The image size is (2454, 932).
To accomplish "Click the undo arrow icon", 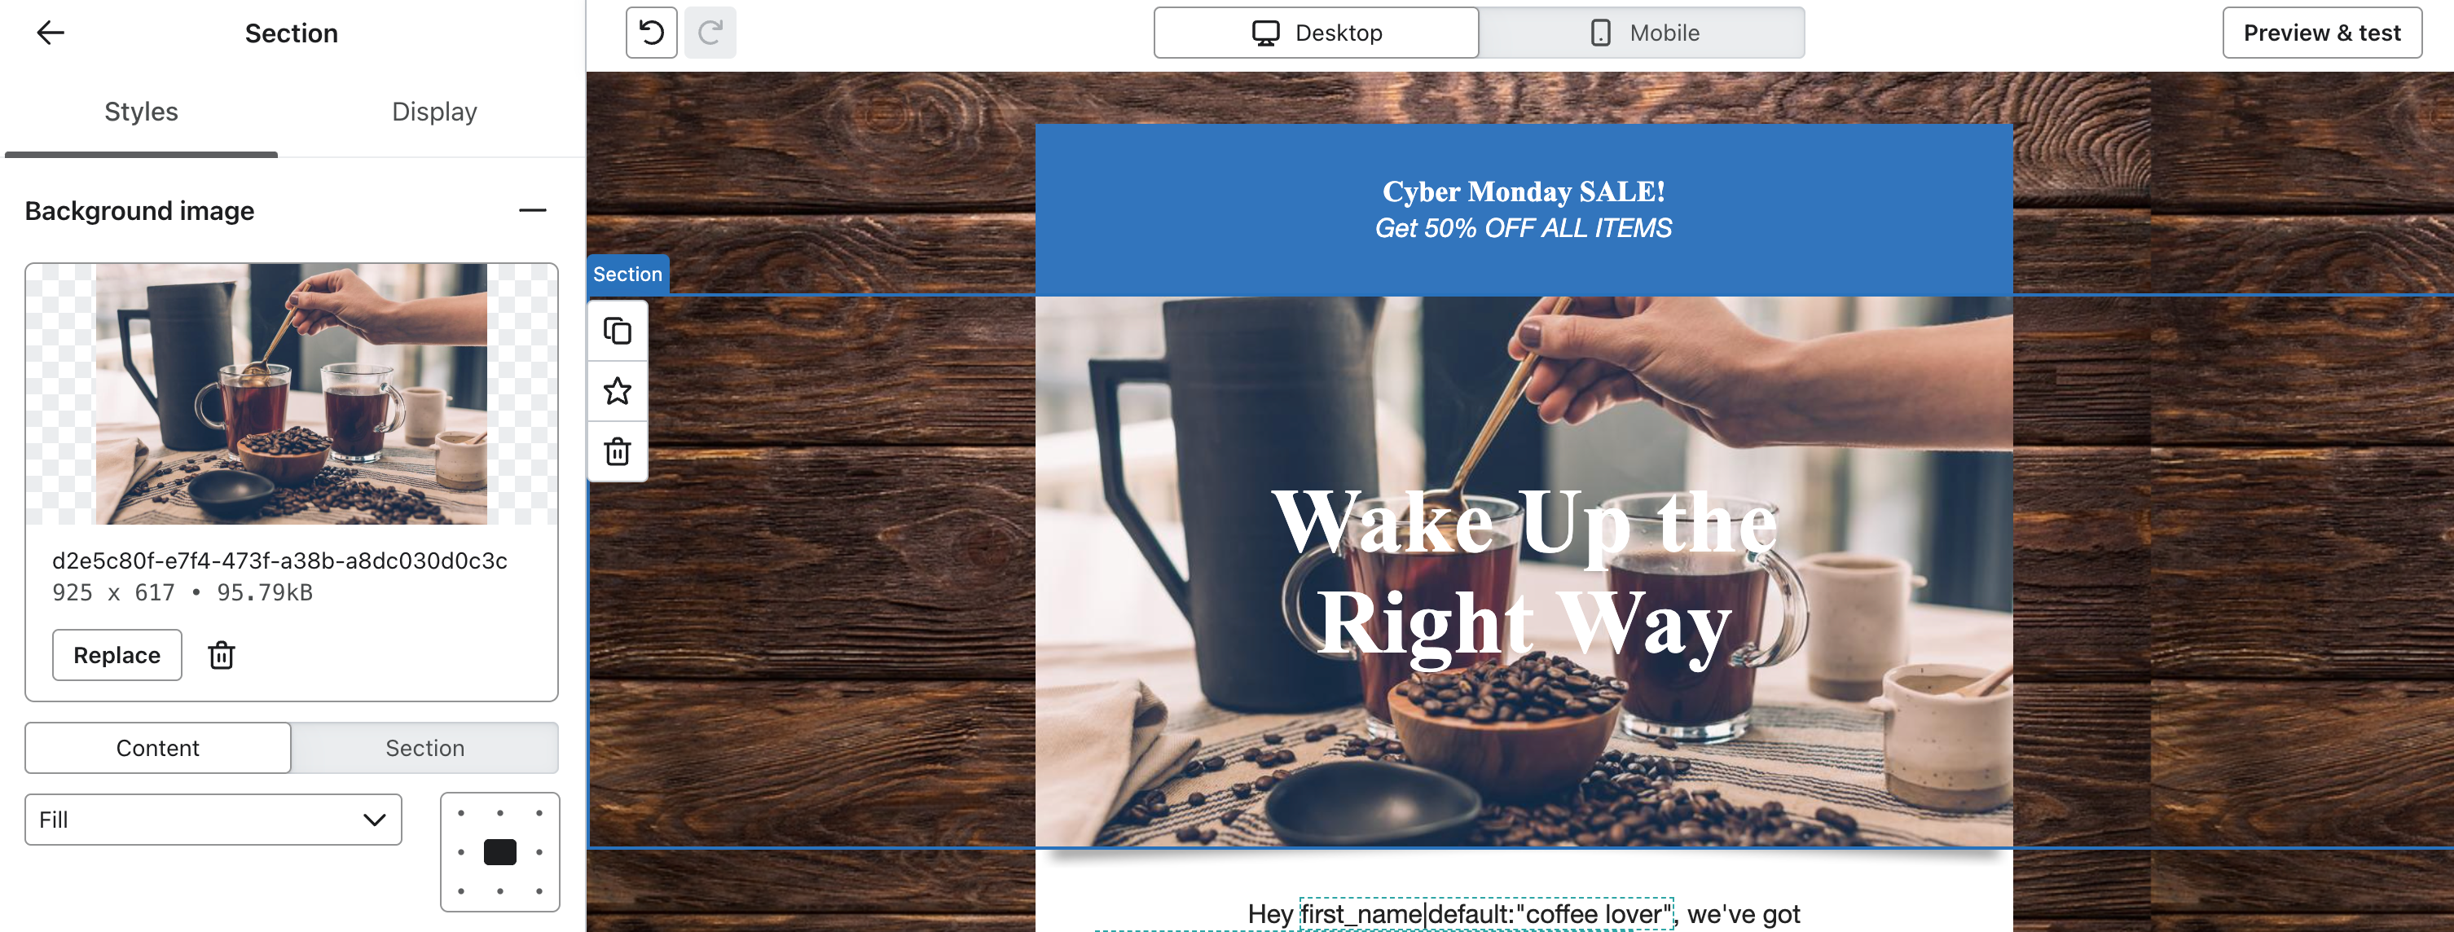I will 653,31.
